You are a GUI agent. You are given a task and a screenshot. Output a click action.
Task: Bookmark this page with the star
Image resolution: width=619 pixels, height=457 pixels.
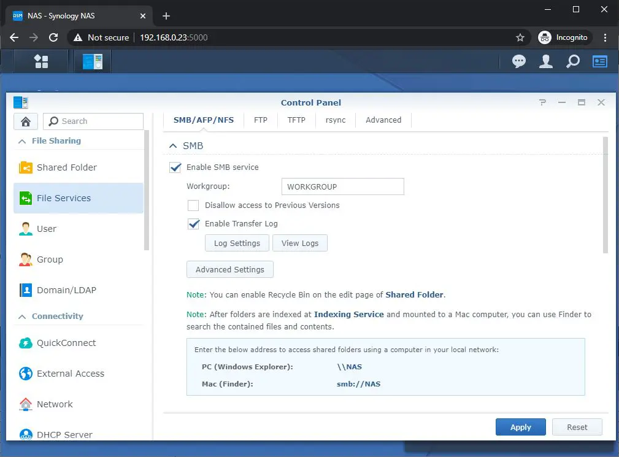[x=520, y=37]
